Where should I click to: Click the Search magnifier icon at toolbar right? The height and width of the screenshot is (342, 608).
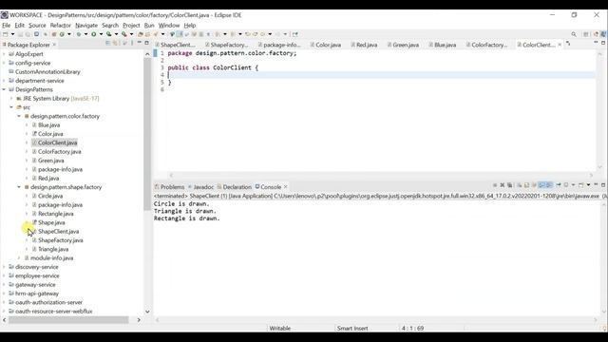[x=574, y=34]
